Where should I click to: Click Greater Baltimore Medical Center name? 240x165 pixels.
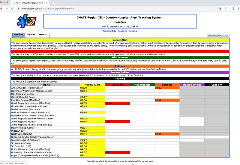(29, 106)
